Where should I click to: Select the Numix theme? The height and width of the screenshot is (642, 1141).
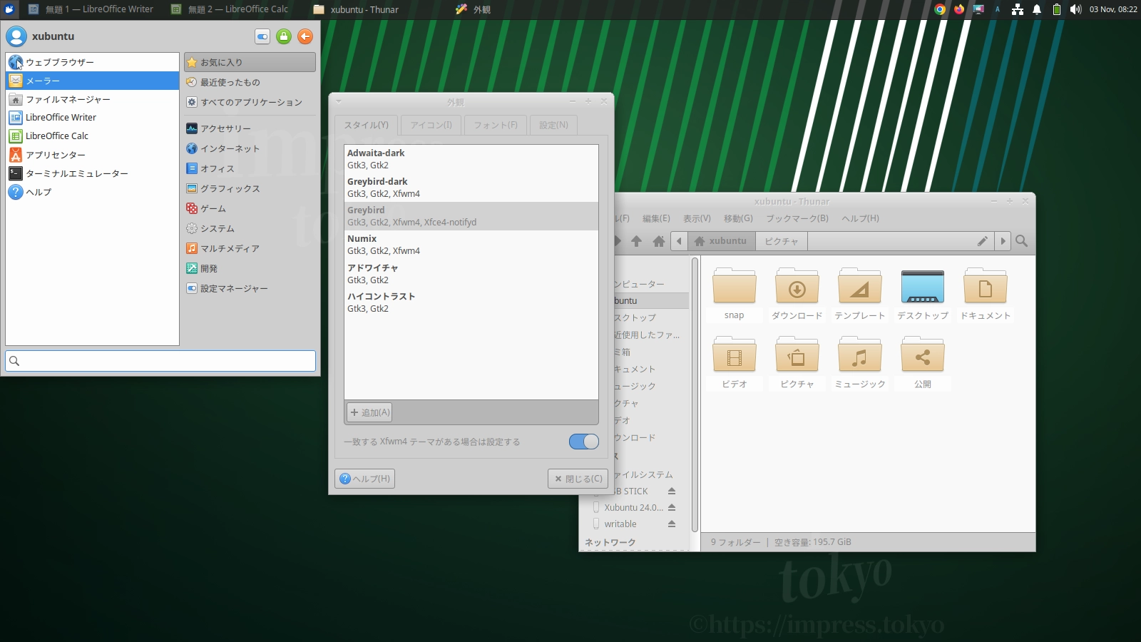pos(471,245)
